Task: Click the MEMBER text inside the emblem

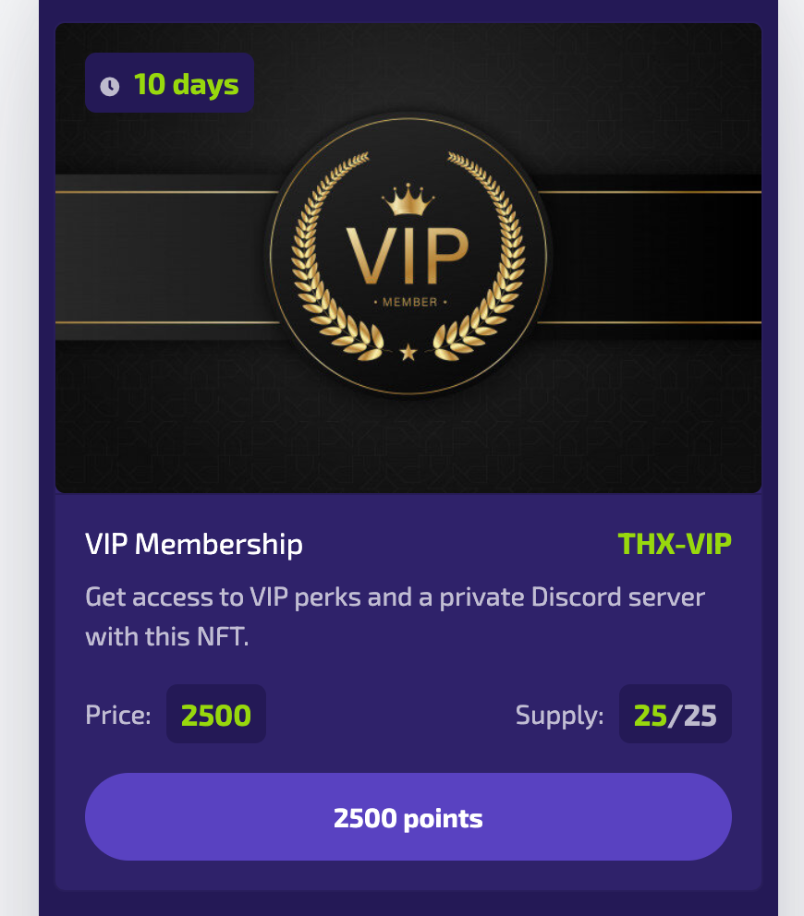Action: pyautogui.click(x=408, y=302)
